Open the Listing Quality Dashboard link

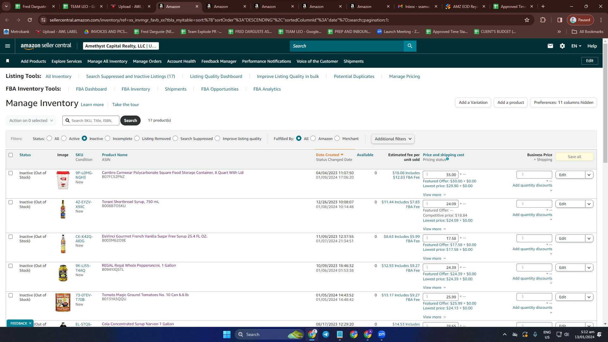coord(216,76)
